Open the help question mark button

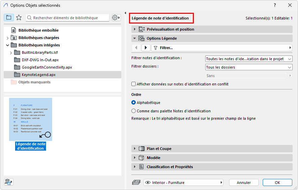coord(275,5)
